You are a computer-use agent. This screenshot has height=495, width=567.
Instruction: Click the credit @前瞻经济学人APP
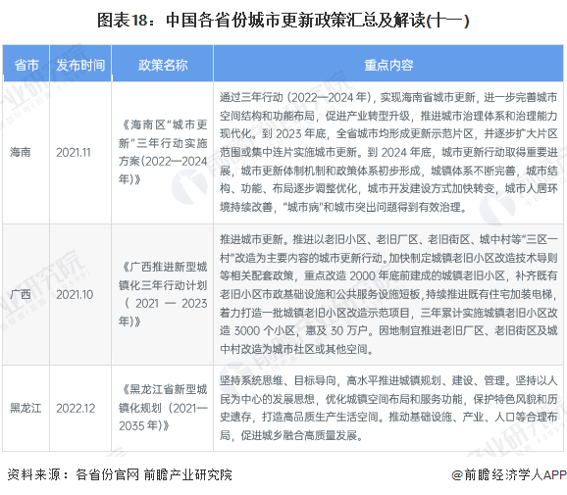coord(509,474)
